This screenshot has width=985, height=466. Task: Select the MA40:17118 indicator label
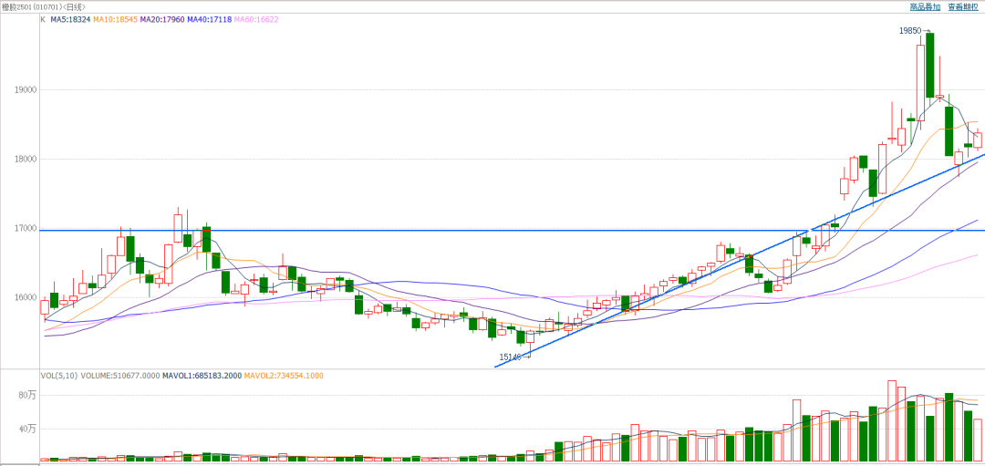tap(209, 19)
